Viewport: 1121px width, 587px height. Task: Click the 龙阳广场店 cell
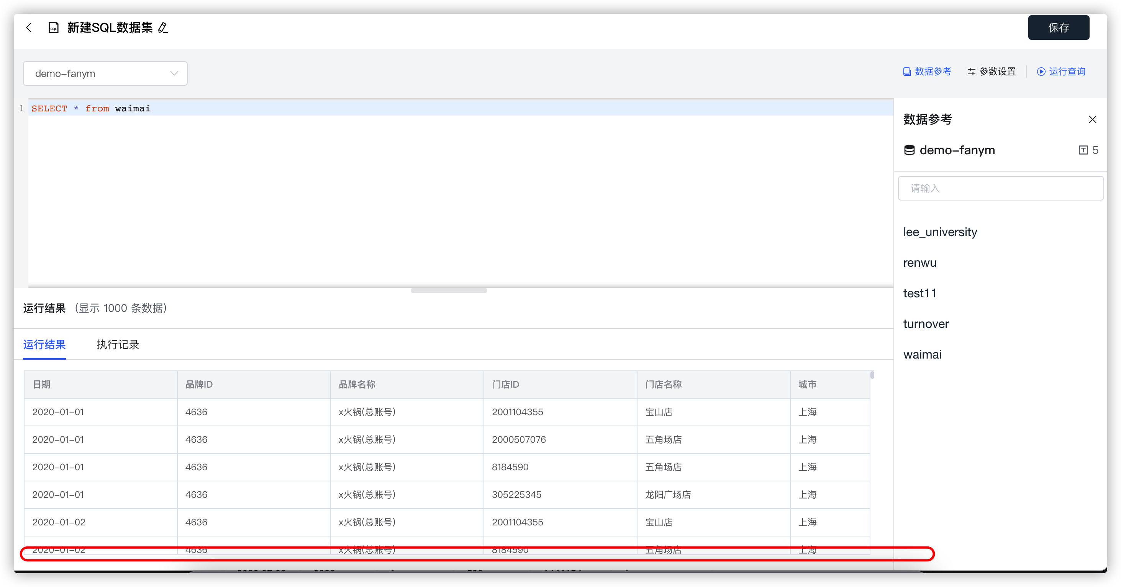pyautogui.click(x=713, y=495)
